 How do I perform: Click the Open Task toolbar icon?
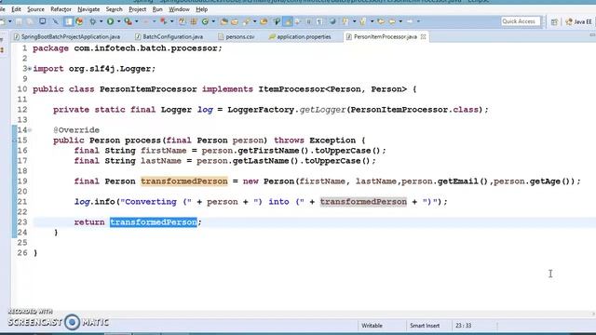click(235, 21)
